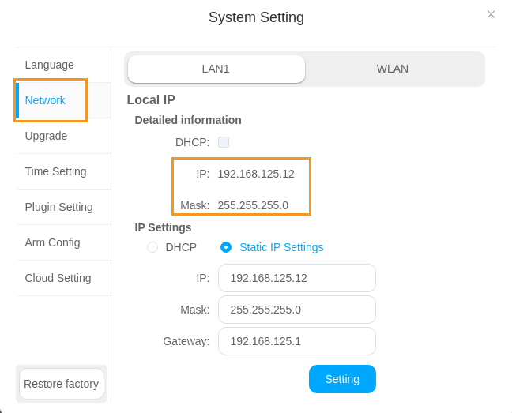Close the System Setting dialog
This screenshot has width=512, height=413.
(x=491, y=14)
